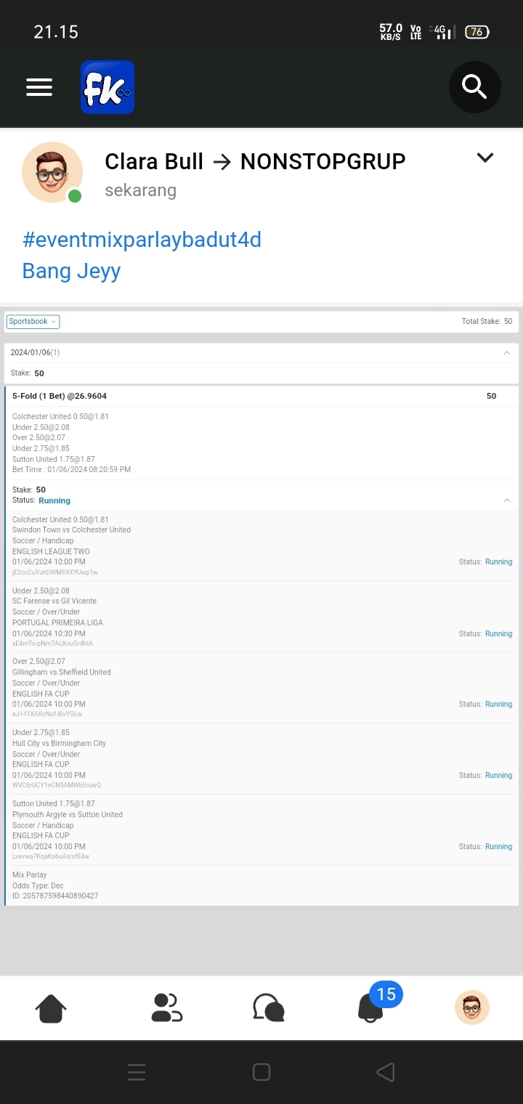Tap the 5-Fold bet slip header
Viewport: 523px width, 1104px height.
point(60,397)
